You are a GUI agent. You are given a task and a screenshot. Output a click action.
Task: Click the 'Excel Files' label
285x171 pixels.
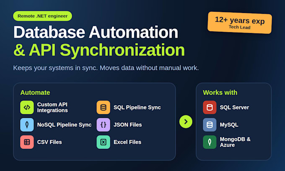(127, 142)
